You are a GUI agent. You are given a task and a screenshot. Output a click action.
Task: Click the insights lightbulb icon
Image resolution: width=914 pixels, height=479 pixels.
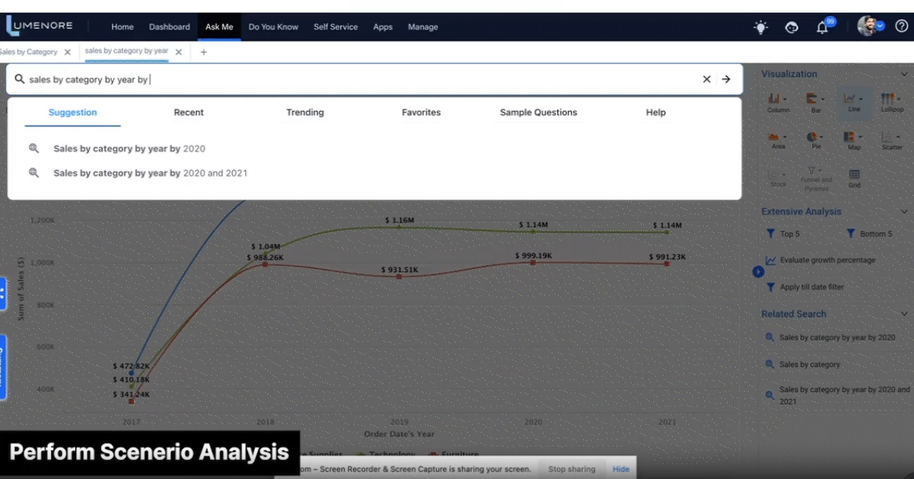pos(760,26)
